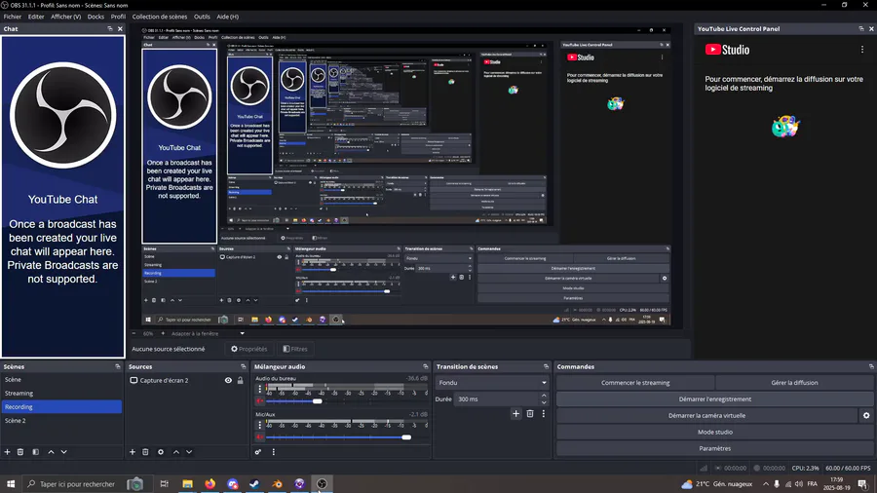Open source properties gear in Sources toolbar
Viewport: 877px width, 493px height.
[161, 452]
